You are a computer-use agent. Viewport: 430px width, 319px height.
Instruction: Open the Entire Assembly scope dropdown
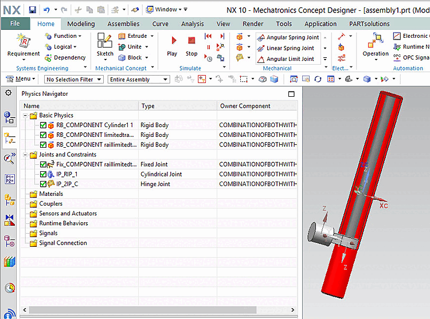(x=139, y=80)
